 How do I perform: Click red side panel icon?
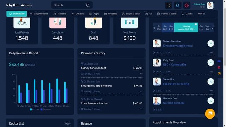(x=219, y=67)
